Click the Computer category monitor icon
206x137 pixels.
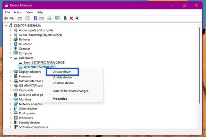tap(15, 53)
